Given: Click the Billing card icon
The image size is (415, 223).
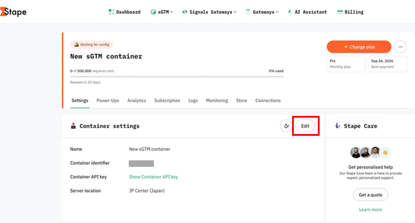Looking at the screenshot, I should 340,12.
